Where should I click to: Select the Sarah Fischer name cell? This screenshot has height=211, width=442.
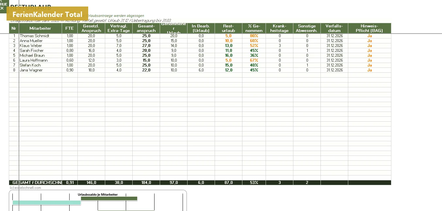pyautogui.click(x=40, y=51)
